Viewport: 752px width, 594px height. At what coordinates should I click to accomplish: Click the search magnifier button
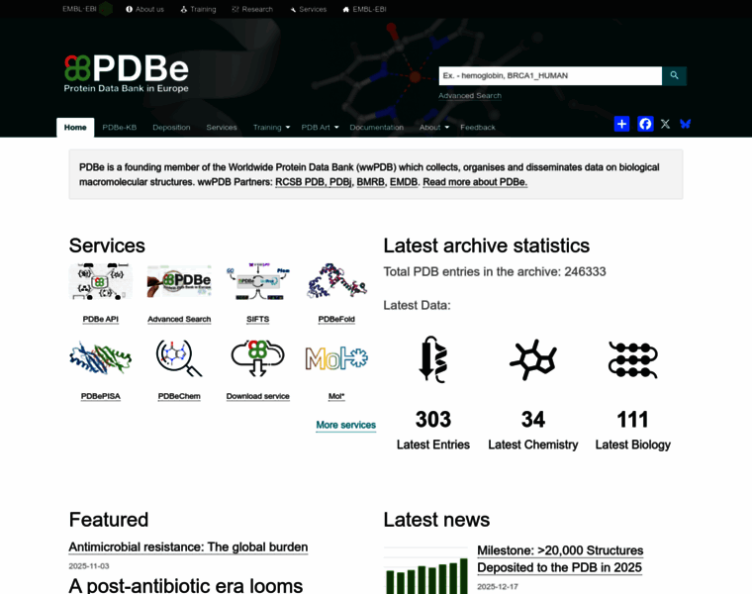tap(674, 76)
